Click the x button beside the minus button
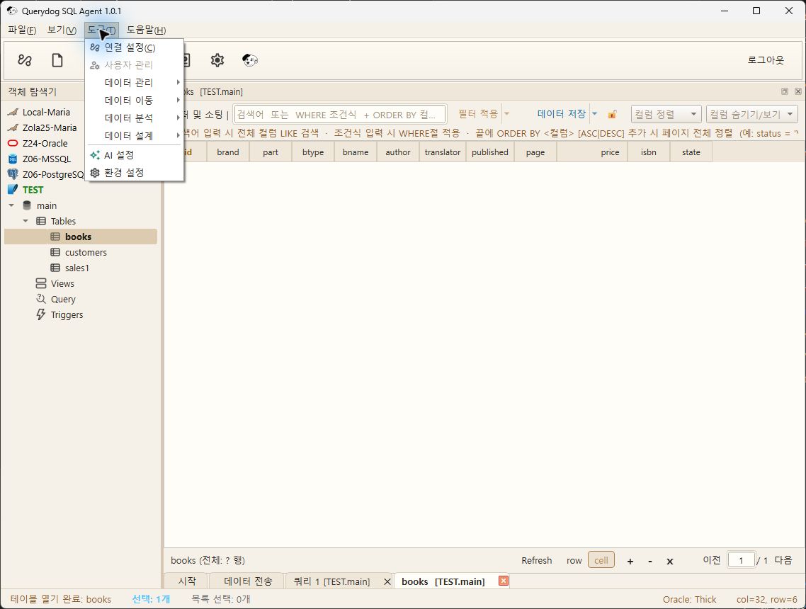Screen dimensions: 806x609 click(x=670, y=562)
